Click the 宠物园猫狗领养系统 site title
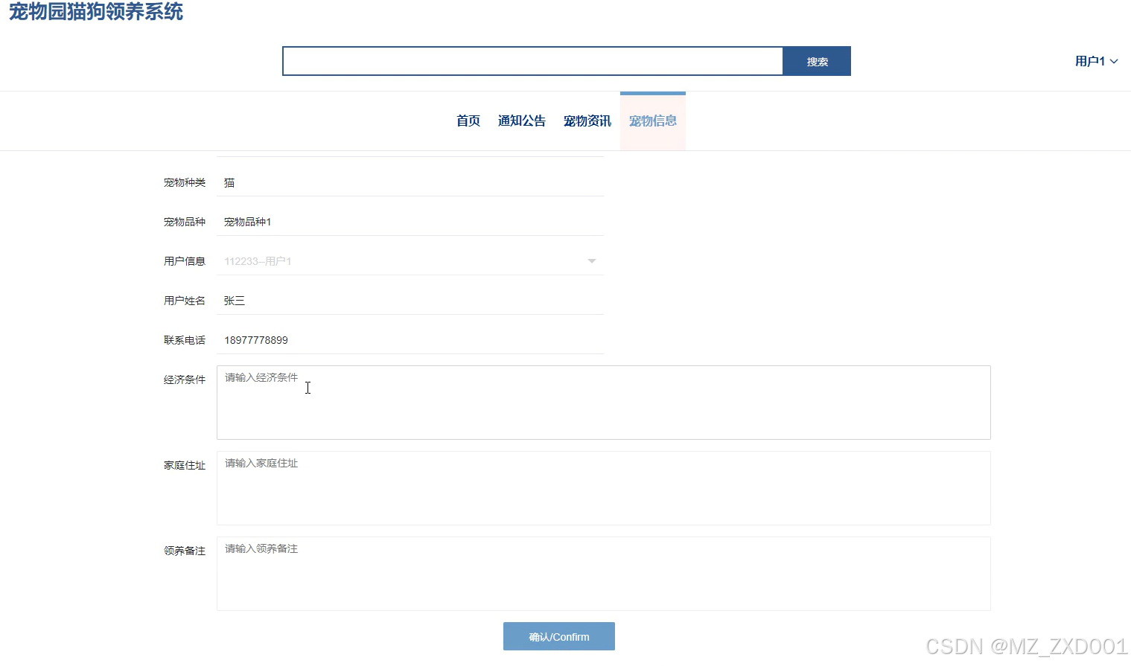Image resolution: width=1131 pixels, height=666 pixels. (x=96, y=12)
